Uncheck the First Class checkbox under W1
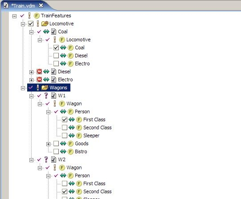Image resolution: width=241 pixels, height=199 pixels. pyautogui.click(x=65, y=119)
